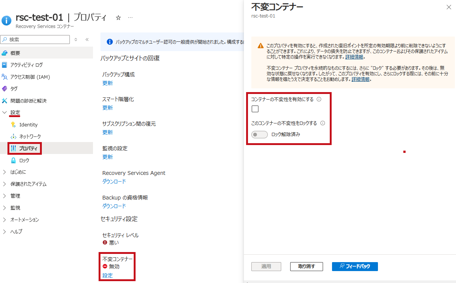
Task: Click the タグ purple tag icon
Action: pos(4,89)
